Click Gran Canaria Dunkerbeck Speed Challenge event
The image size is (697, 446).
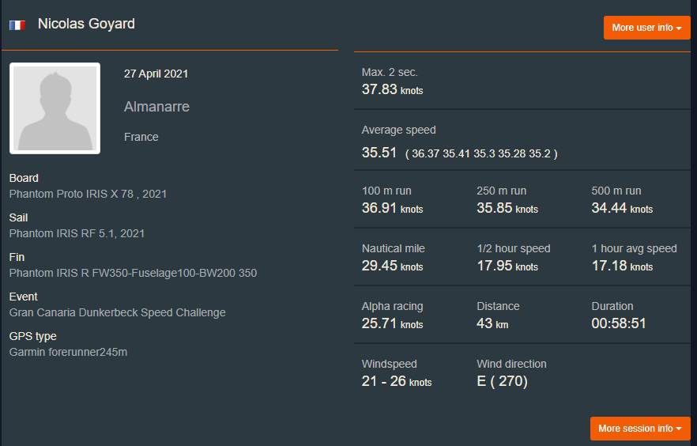pos(117,312)
